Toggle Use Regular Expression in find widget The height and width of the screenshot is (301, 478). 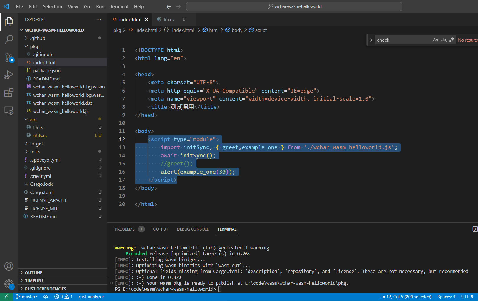(451, 40)
